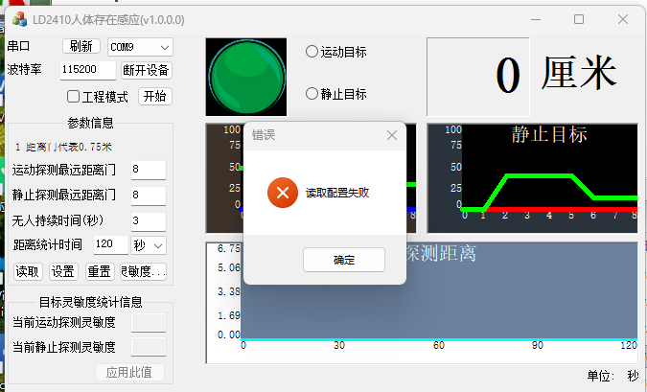Click the 重置 reset button
This screenshot has width=647, height=392.
[x=98, y=271]
